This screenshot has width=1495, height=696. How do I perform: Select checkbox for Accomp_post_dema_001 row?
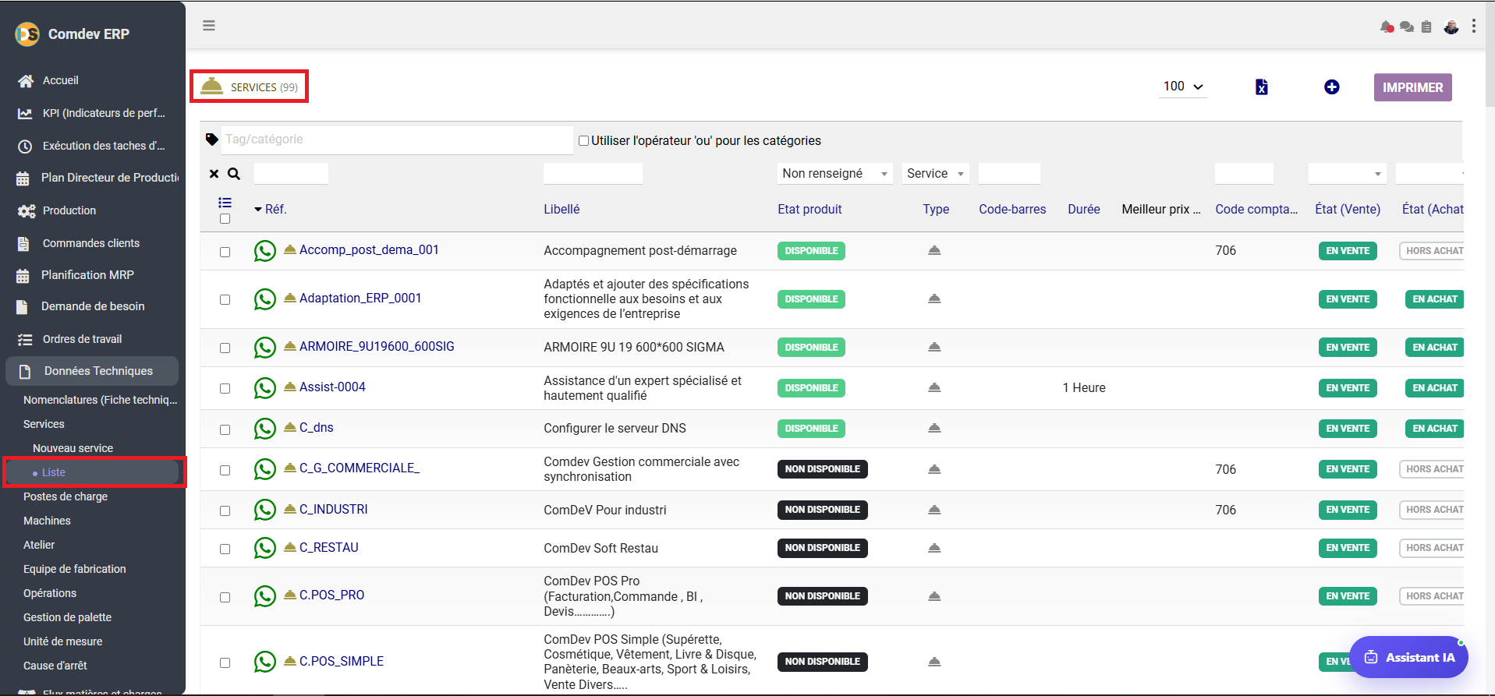225,252
